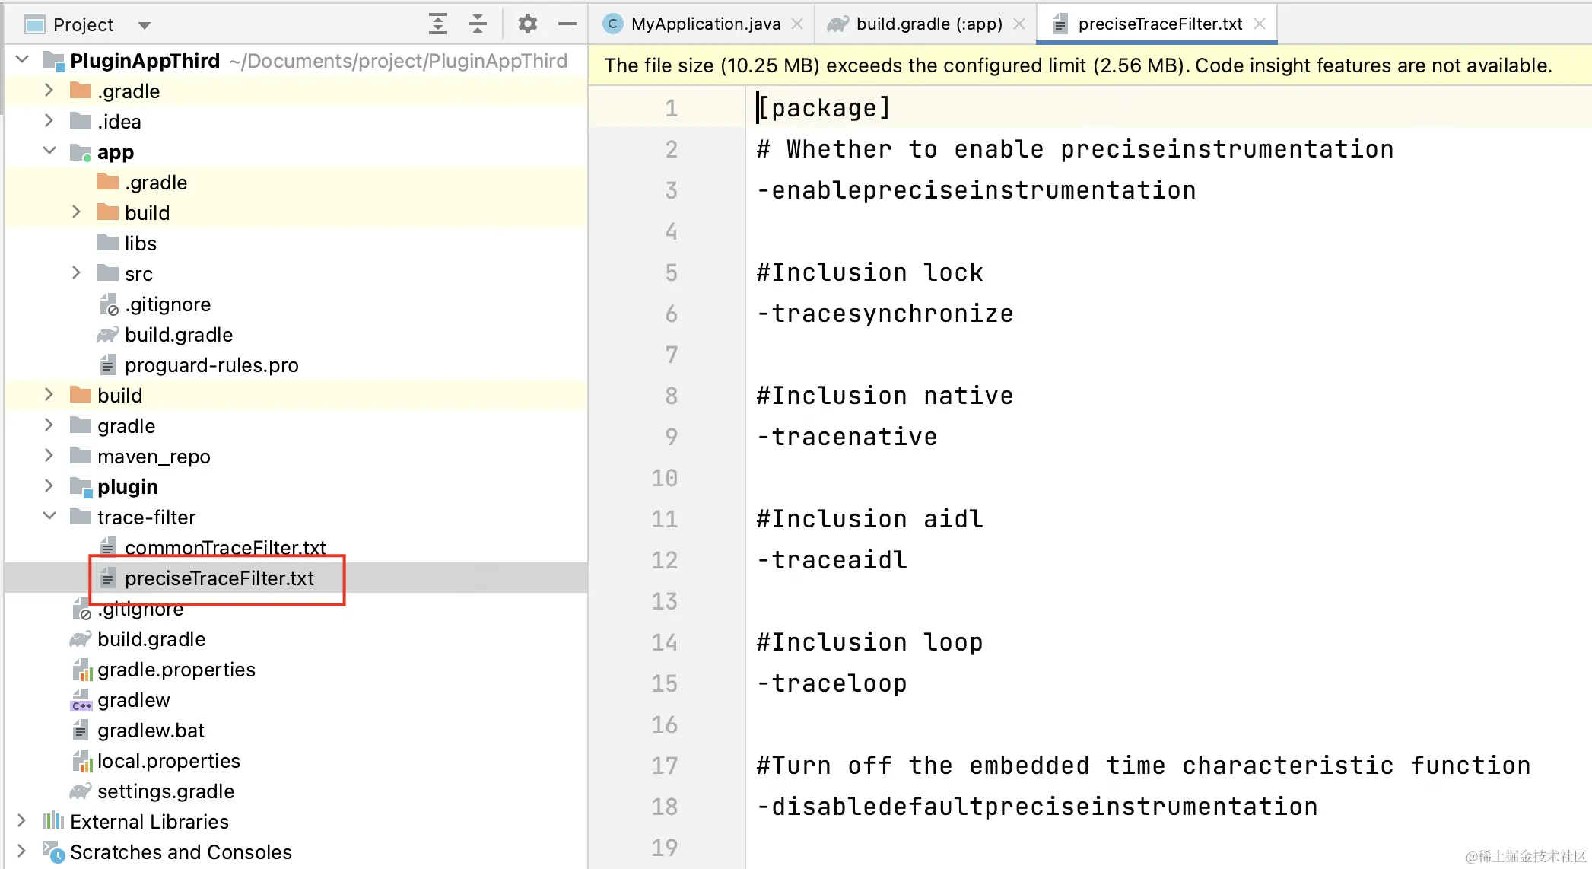
Task: Switch to the MyApplication.java tab
Action: click(x=705, y=24)
